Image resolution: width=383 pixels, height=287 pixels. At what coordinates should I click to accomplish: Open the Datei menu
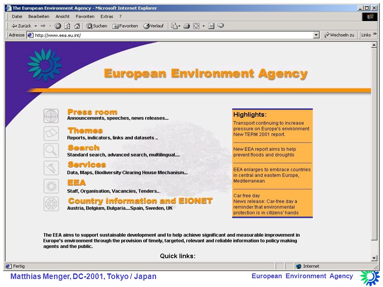click(x=17, y=16)
